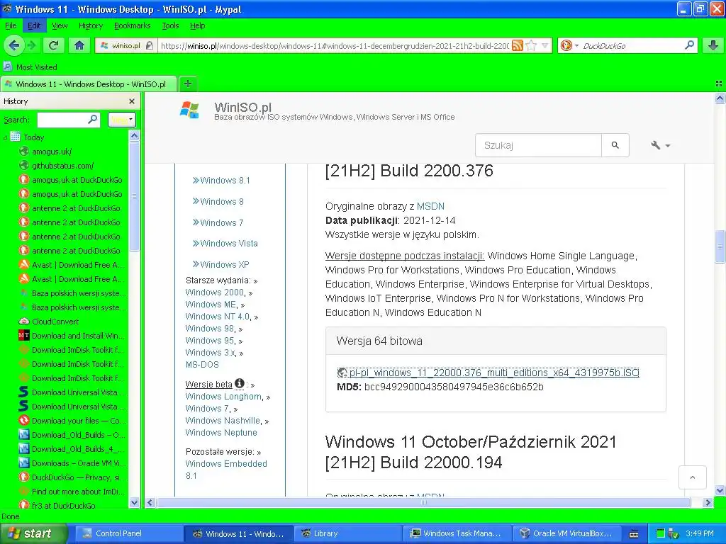Open the View dropdown in History sidebar
The width and height of the screenshot is (726, 544).
[x=122, y=120]
